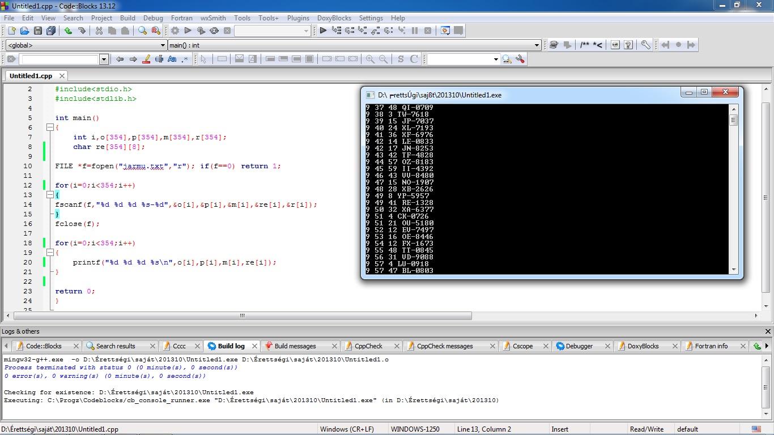774x435 pixels.
Task: Toggle source view S button
Action: [401, 59]
